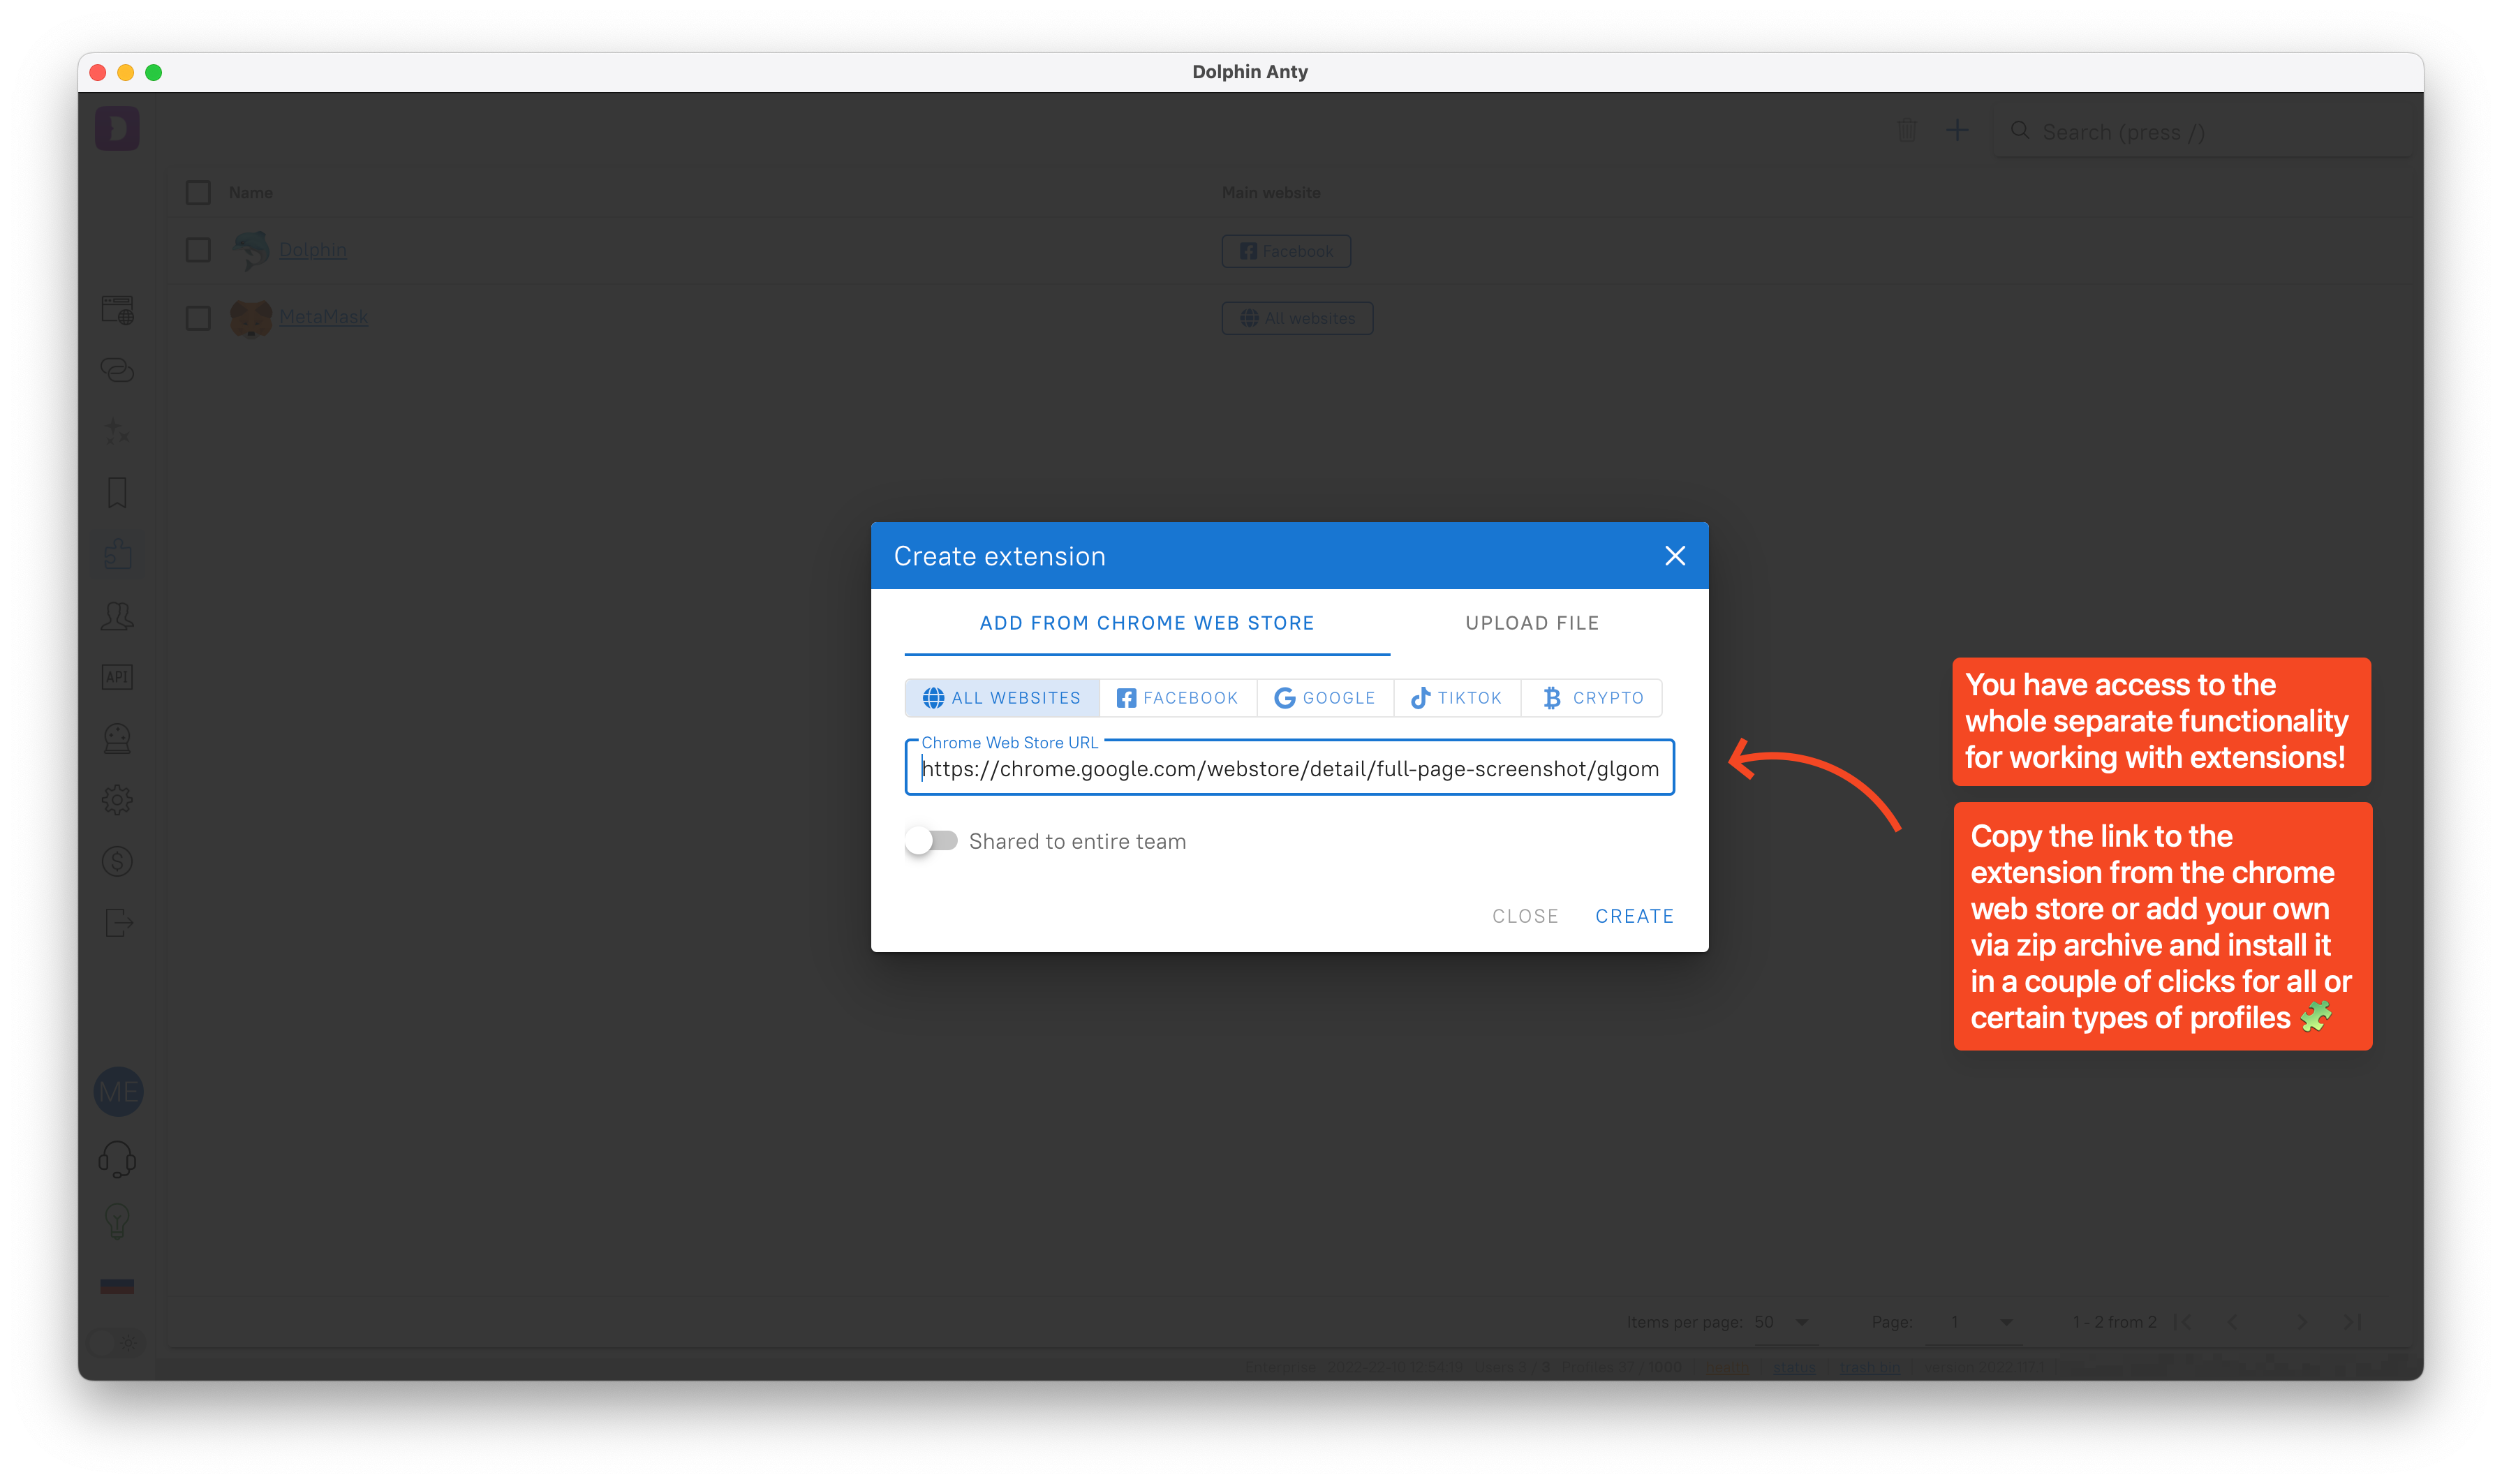The width and height of the screenshot is (2502, 1484).
Task: Click the Main website column header
Action: click(x=1271, y=193)
